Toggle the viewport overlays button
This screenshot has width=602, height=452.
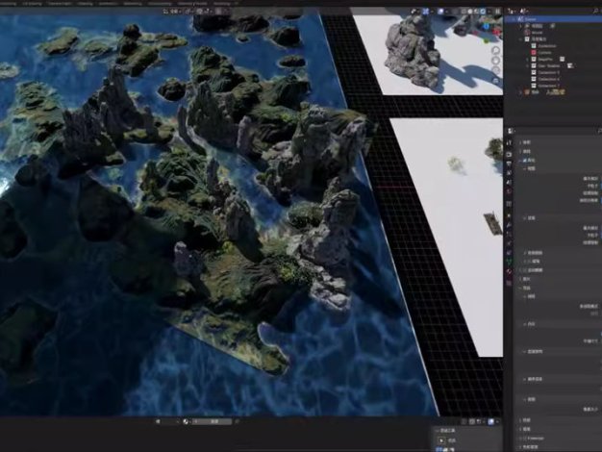(440, 12)
